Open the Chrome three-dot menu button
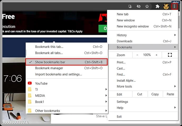182x126 pixels. point(174,6)
